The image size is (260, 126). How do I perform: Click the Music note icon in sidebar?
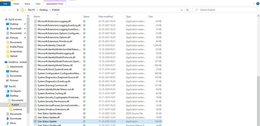pos(7,123)
